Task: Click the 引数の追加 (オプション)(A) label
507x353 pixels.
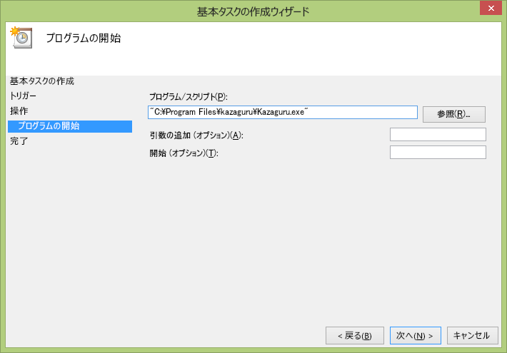Action: (x=196, y=135)
